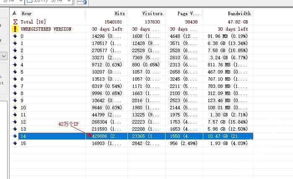This screenshot has height=179, width=293.
Task: Click the diamond icon on hour 6 row
Action: click(x=15, y=79)
